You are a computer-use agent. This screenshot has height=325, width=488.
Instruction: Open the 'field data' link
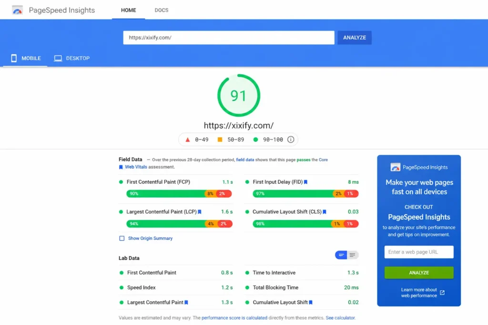point(245,160)
